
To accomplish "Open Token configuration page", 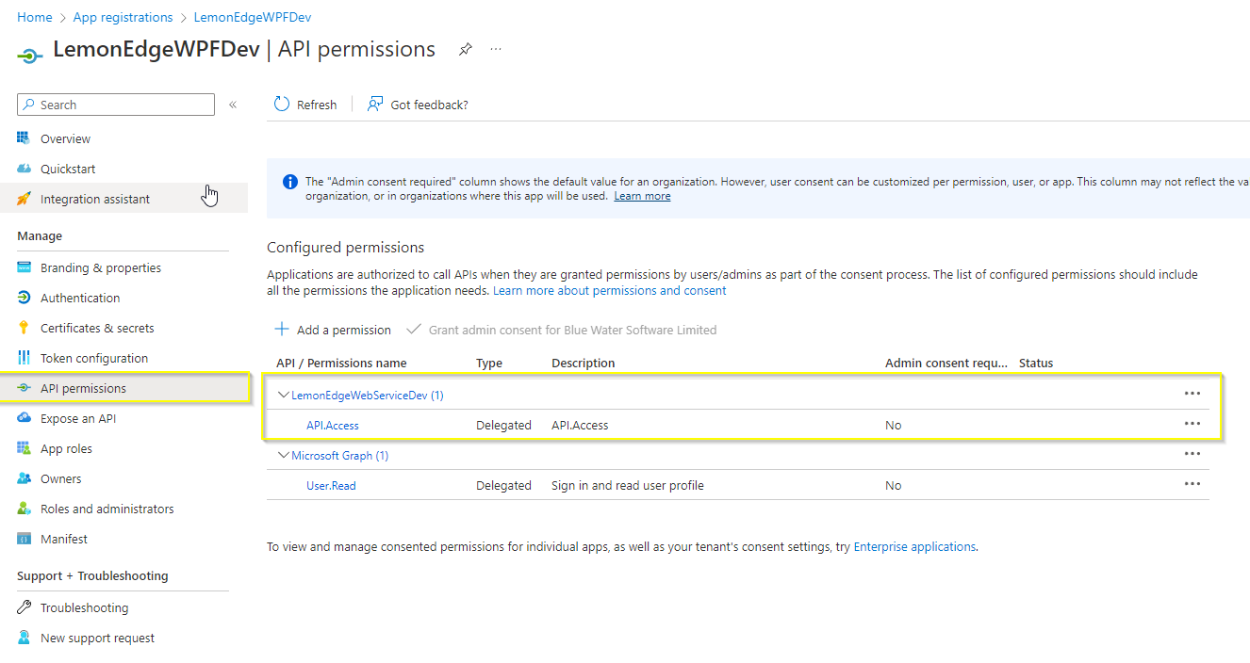I will (94, 358).
